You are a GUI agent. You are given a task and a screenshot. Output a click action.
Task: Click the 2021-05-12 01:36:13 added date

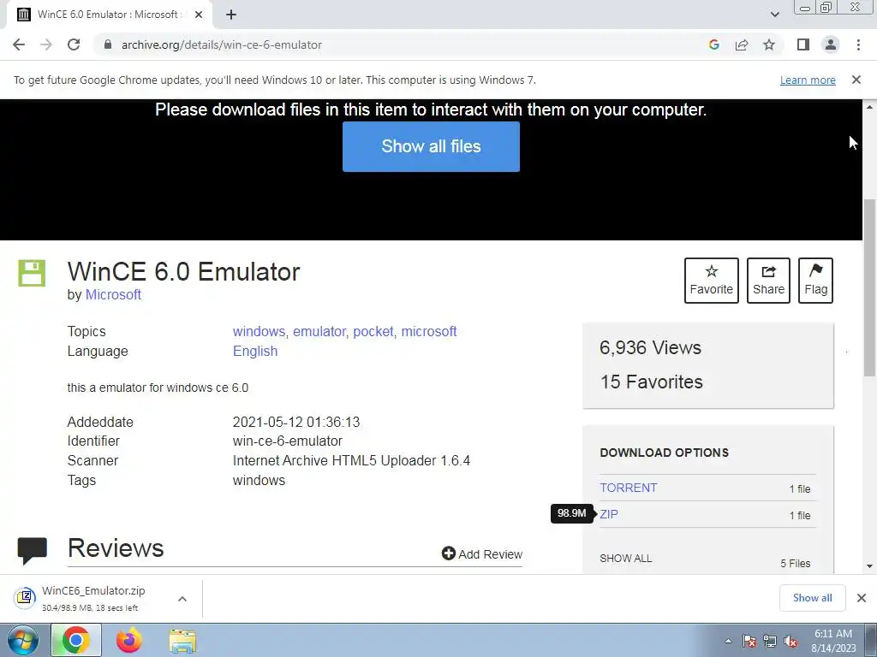(x=295, y=422)
